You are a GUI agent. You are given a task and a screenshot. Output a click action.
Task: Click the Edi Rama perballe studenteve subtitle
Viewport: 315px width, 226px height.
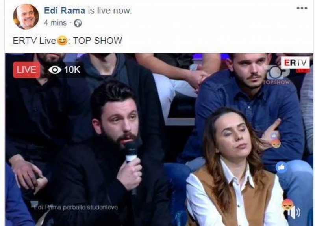(x=76, y=207)
